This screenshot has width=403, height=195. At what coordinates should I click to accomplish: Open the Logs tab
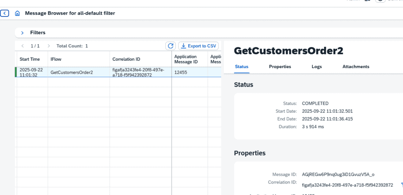[x=317, y=67]
